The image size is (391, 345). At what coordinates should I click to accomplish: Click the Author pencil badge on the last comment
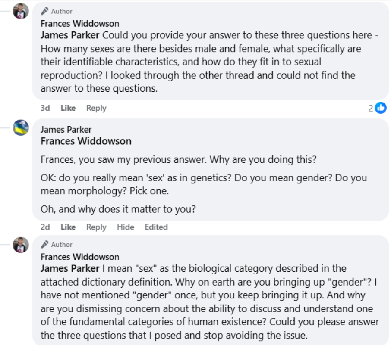[44, 245]
